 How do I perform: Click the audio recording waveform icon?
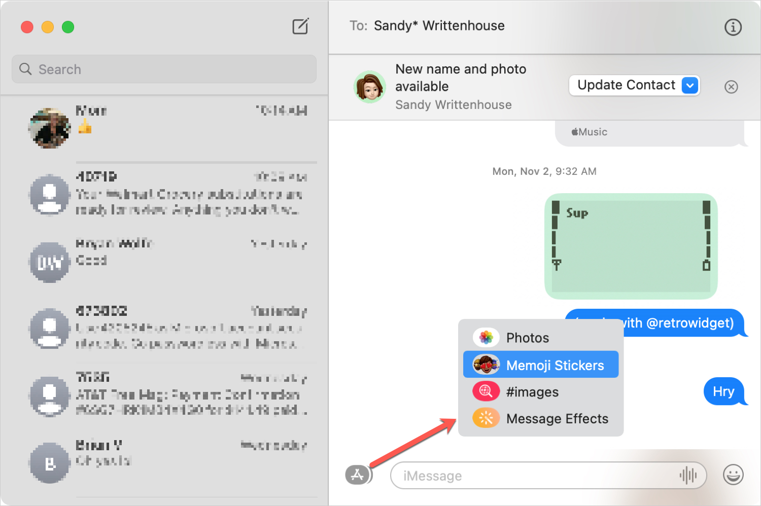click(688, 475)
